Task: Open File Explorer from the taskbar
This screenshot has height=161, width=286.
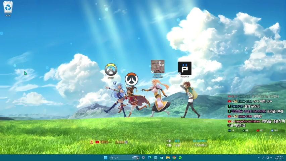Action: pyautogui.click(x=168, y=158)
